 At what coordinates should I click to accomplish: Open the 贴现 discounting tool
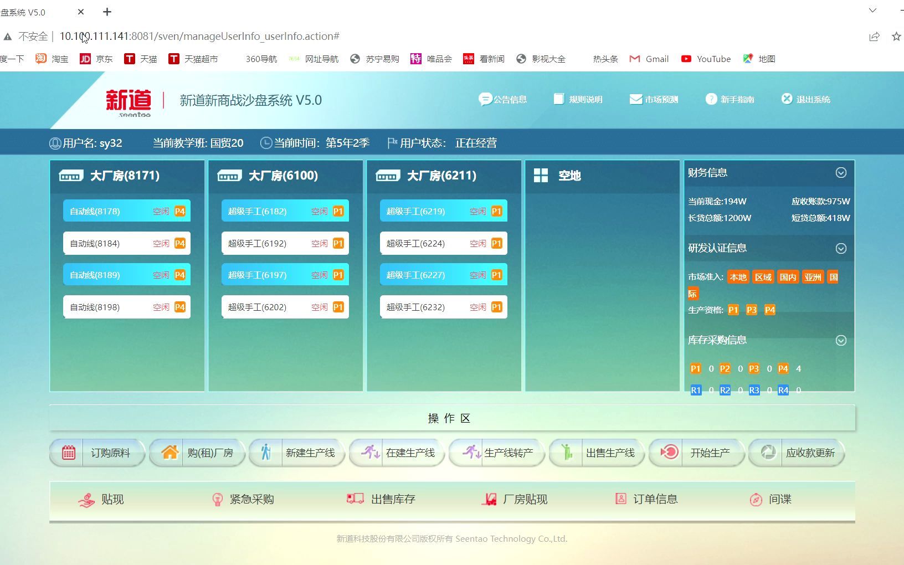coord(101,499)
